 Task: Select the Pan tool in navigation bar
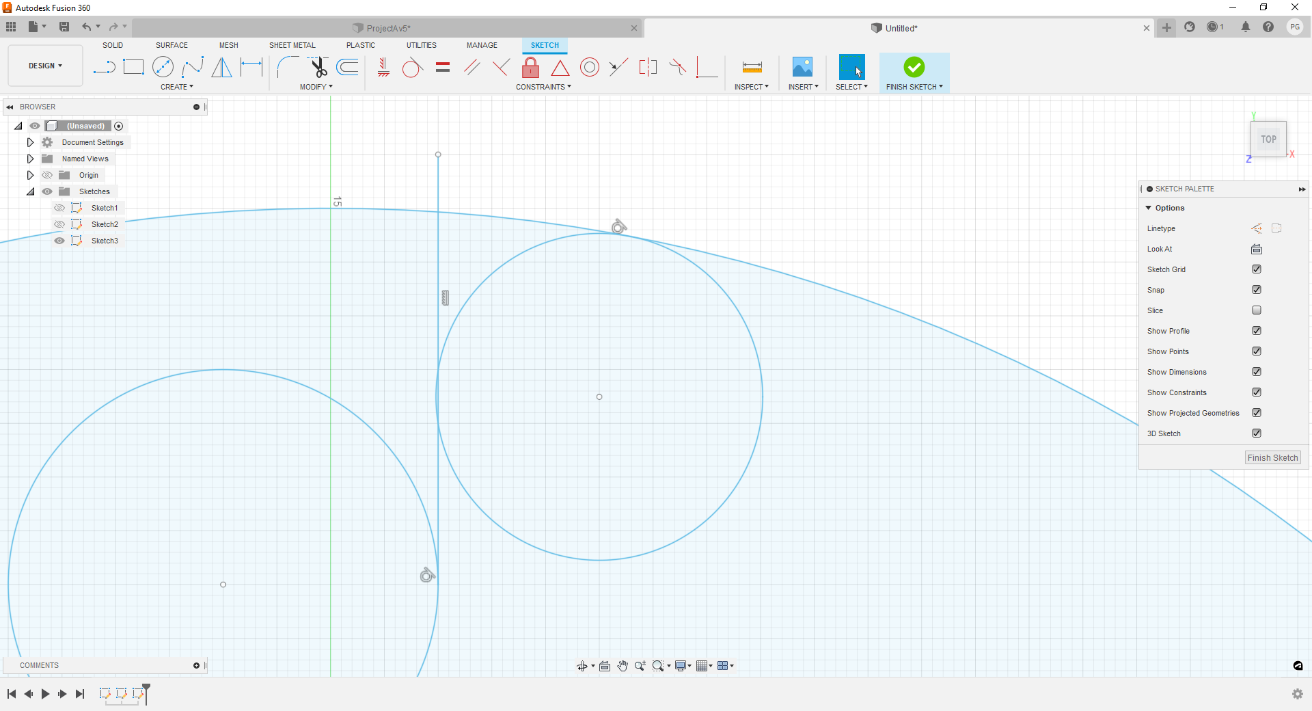pyautogui.click(x=623, y=665)
